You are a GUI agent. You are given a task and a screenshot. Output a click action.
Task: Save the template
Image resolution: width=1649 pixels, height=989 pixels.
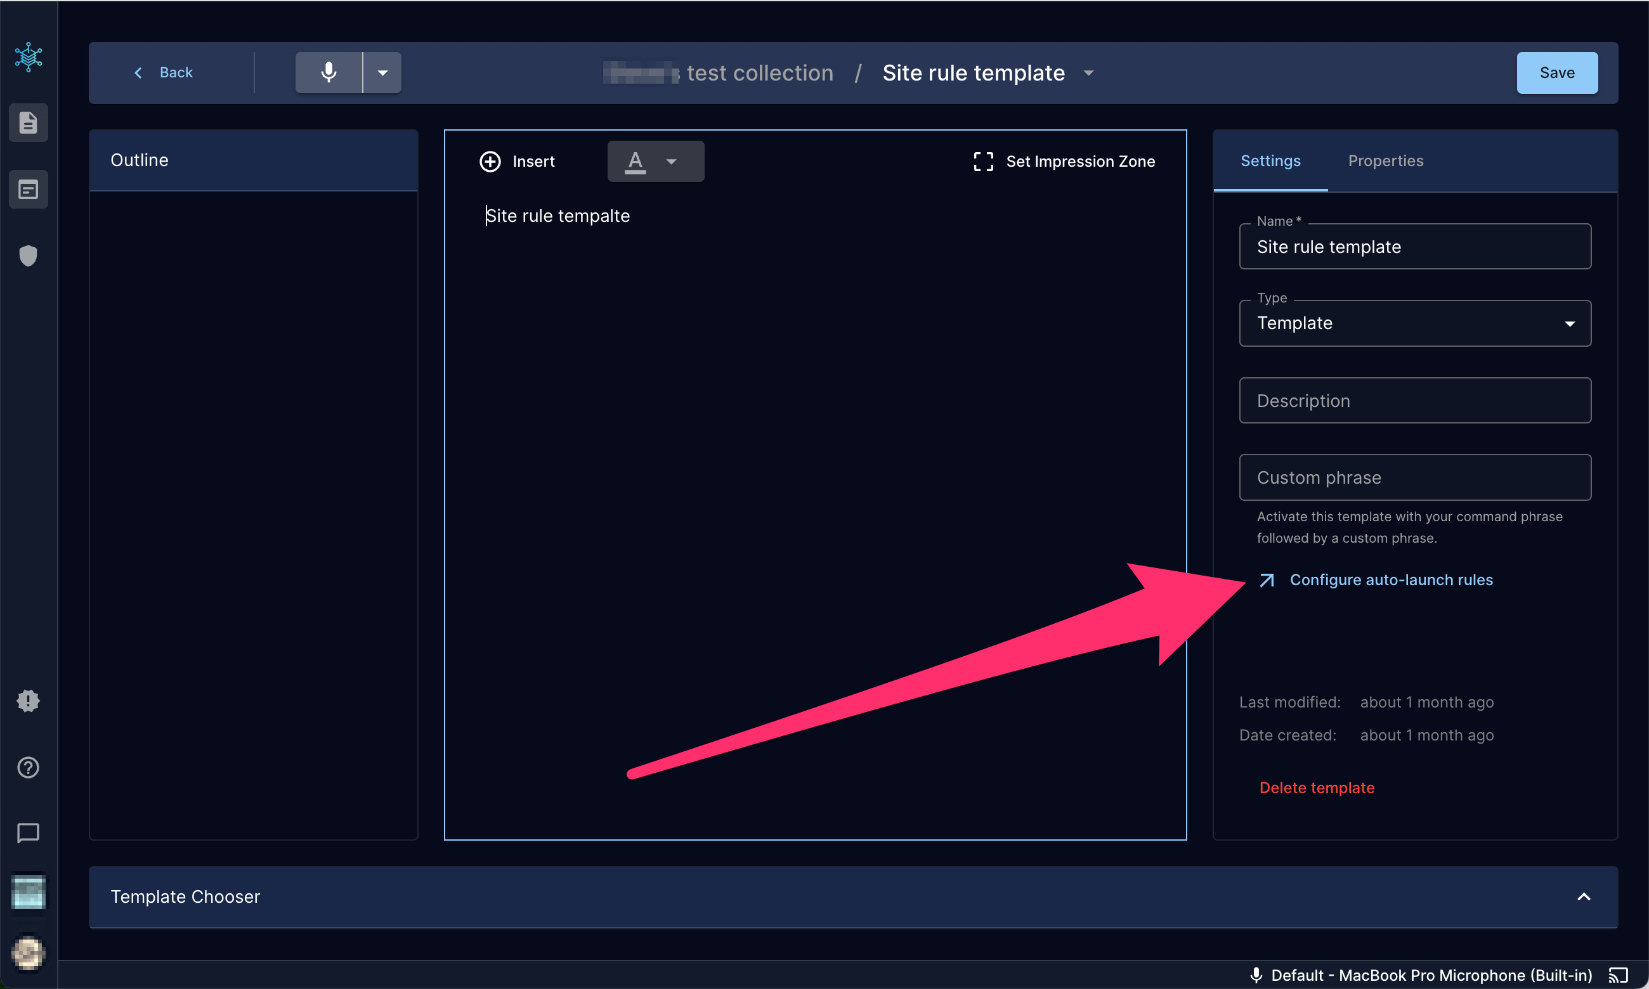click(1557, 73)
